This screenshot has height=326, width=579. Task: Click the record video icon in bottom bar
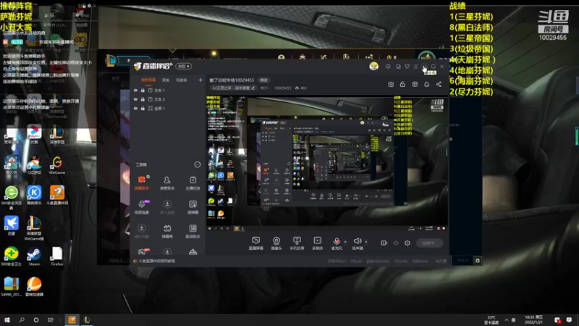(384, 243)
